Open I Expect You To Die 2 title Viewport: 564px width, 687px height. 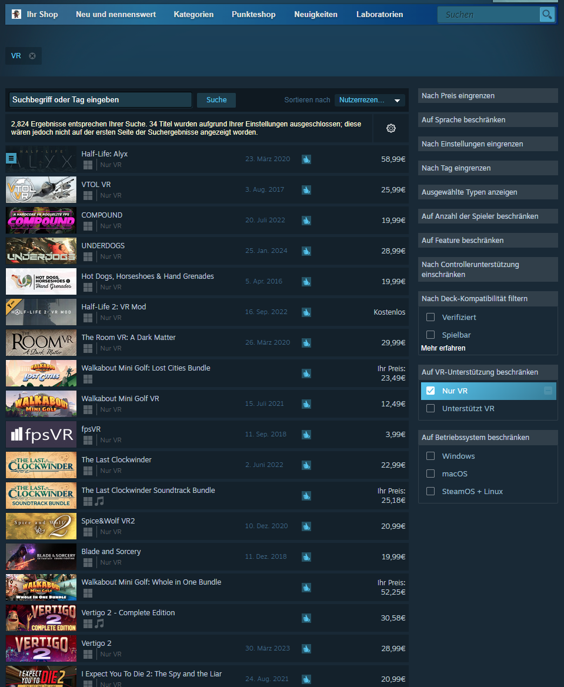click(x=151, y=674)
